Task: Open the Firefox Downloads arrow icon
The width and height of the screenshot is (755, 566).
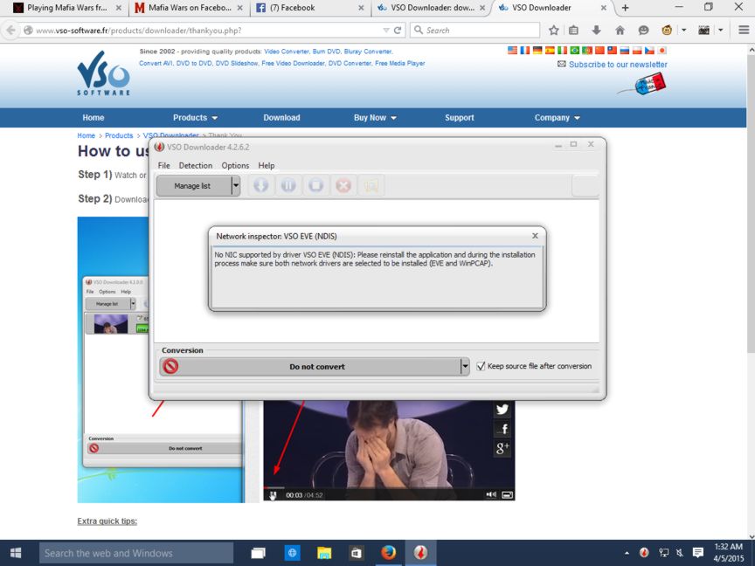Action: tap(597, 31)
